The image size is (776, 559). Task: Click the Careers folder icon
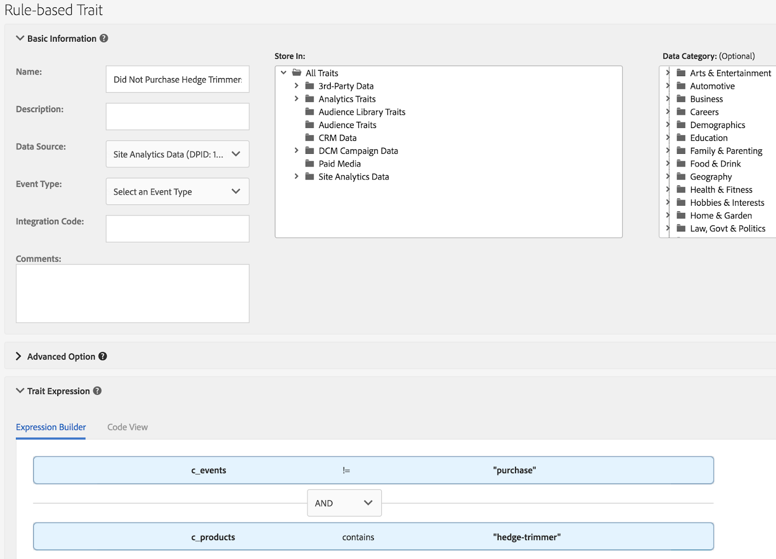tap(681, 112)
